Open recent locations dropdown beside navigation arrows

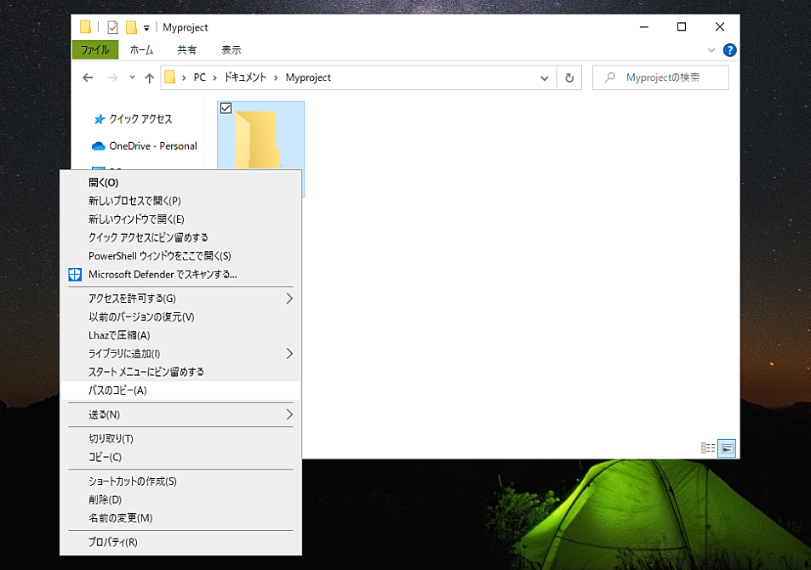click(x=130, y=77)
